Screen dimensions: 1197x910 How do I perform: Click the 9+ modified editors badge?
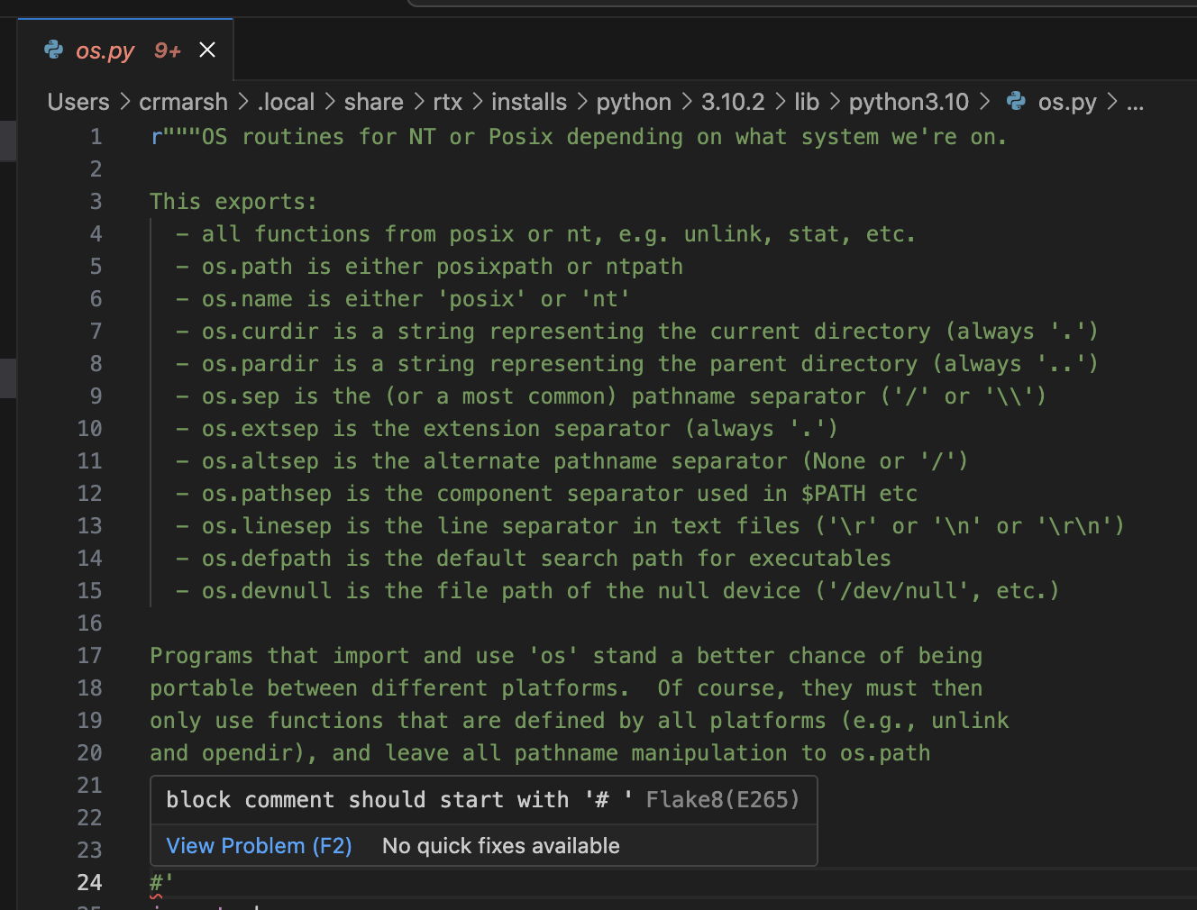point(166,50)
